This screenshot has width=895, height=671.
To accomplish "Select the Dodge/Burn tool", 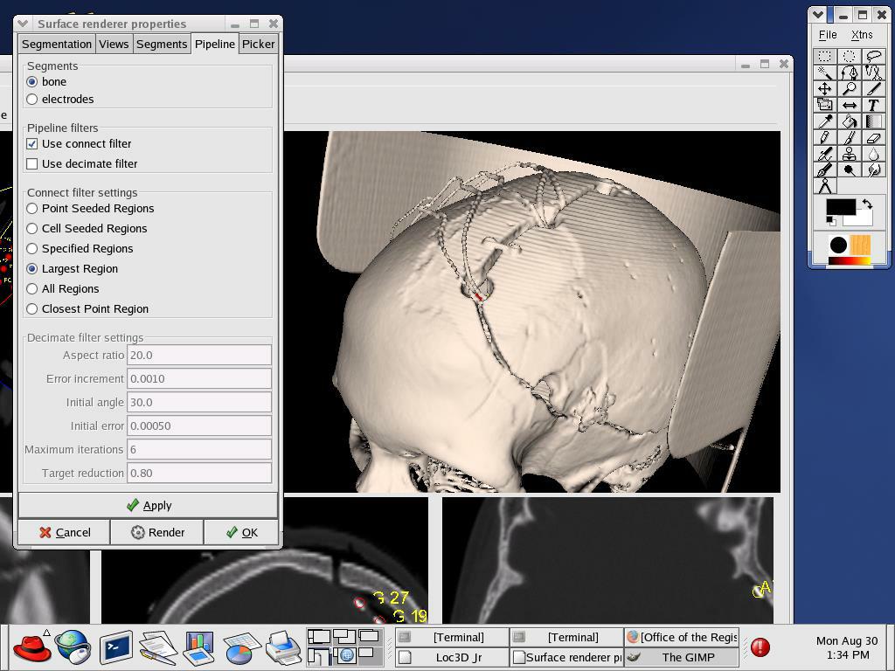I will pyautogui.click(x=850, y=170).
